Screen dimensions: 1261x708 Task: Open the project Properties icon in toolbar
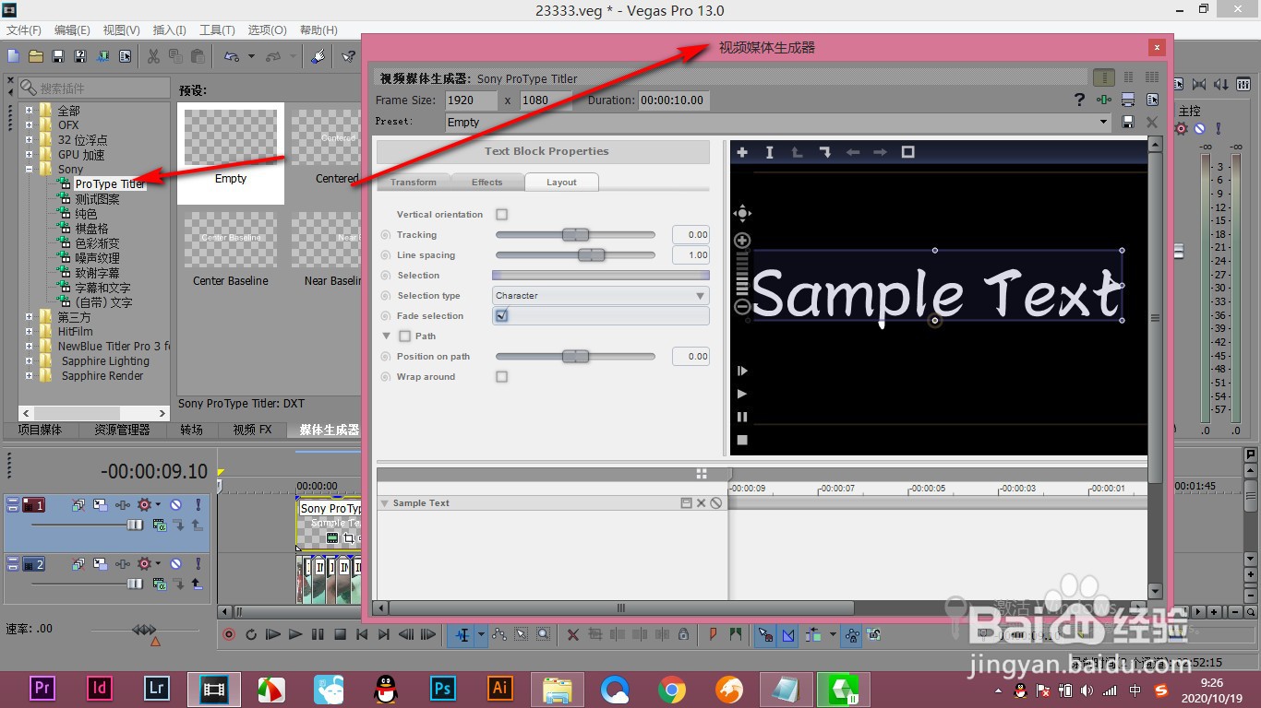(x=124, y=56)
